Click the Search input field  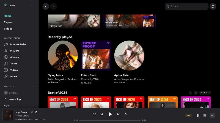pos(188,6)
